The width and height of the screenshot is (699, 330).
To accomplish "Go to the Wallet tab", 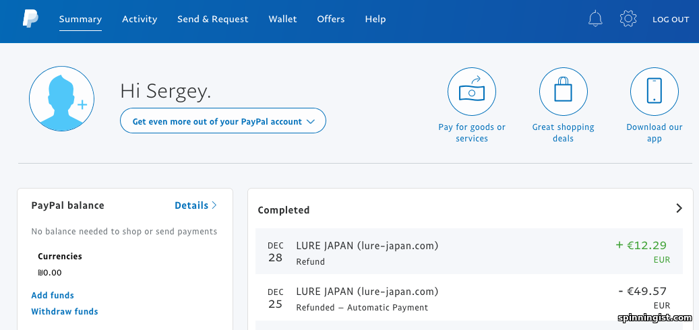I will 282,19.
